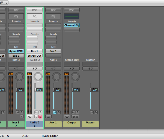Open empty output slot on Aux 1
The image size is (164, 139).
(53, 56)
